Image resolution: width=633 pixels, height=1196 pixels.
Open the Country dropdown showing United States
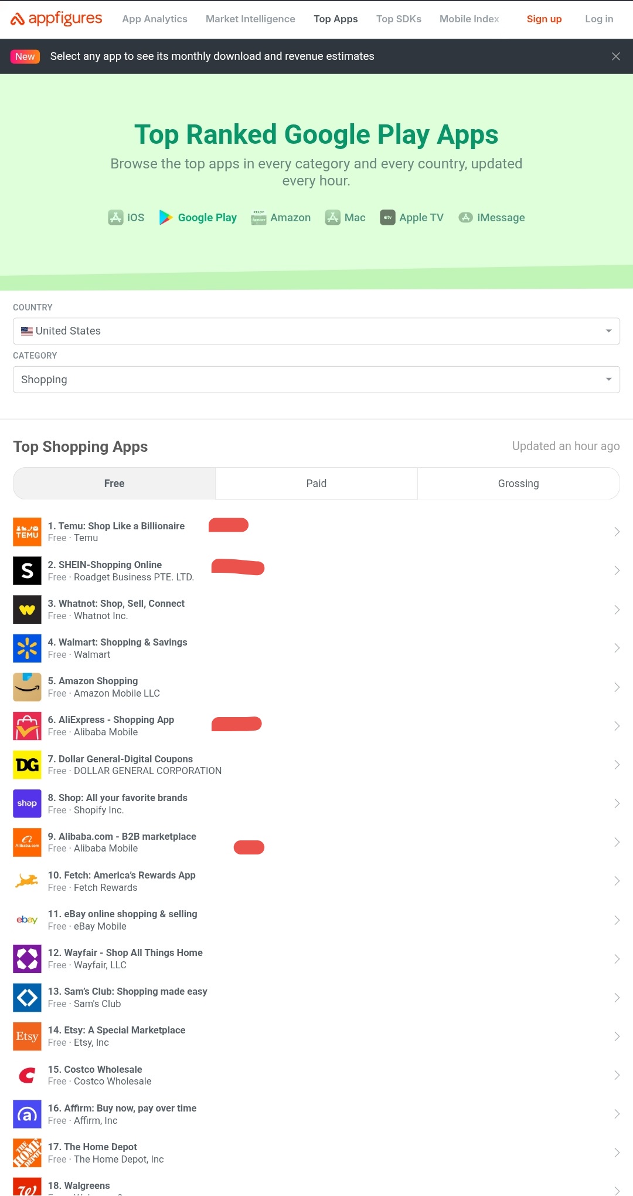pos(316,331)
